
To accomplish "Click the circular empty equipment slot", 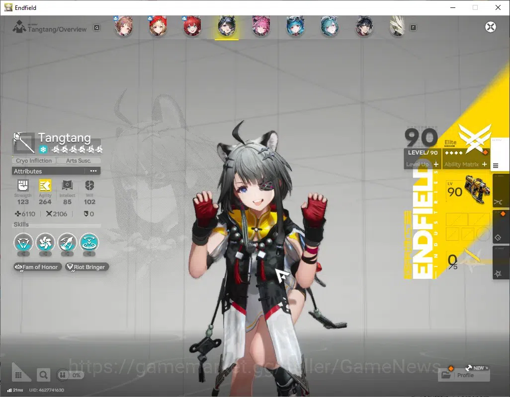I will [x=483, y=234].
